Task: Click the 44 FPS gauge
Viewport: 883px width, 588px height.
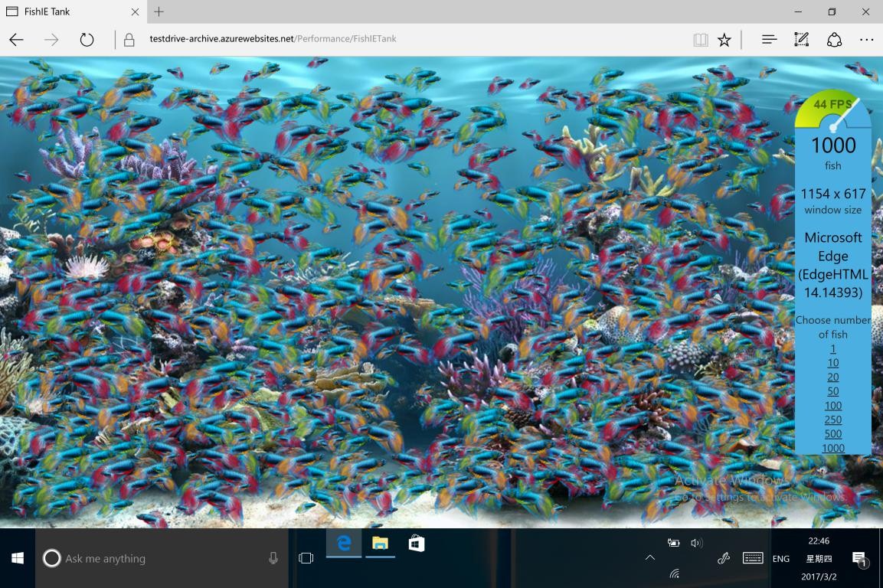Action: [x=833, y=109]
